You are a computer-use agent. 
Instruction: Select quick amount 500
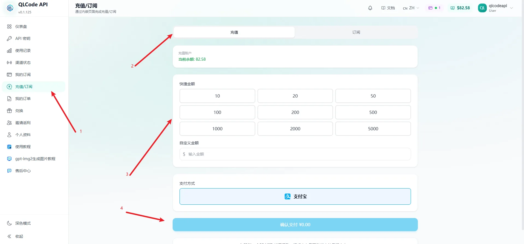(373, 112)
